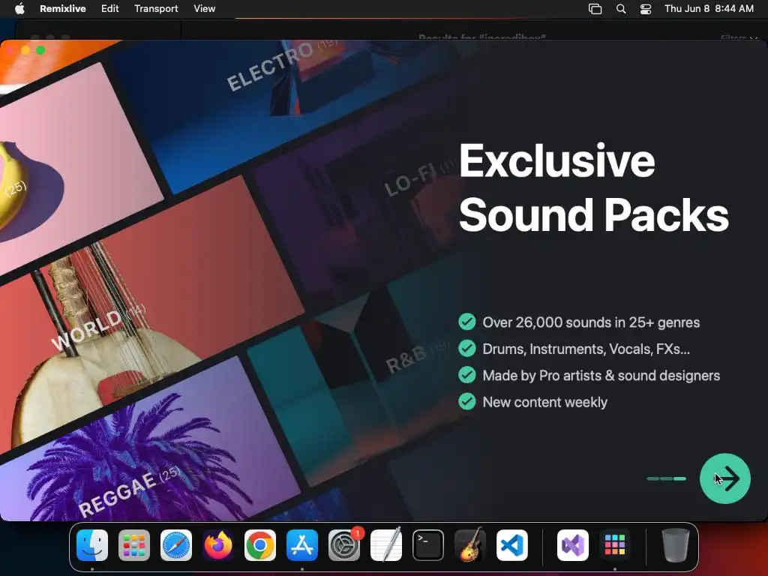Click the Stage Manager windows icon in menu bar
Image resolution: width=768 pixels, height=576 pixels.
pos(595,9)
